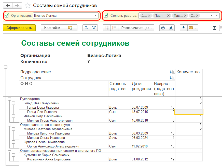Screen dimensions: 222x166
Task: Click sort icon in Сотрудник header row
Action: [172, 78]
